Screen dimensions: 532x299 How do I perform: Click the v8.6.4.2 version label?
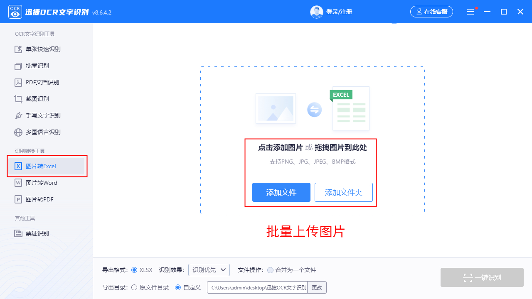[102, 12]
